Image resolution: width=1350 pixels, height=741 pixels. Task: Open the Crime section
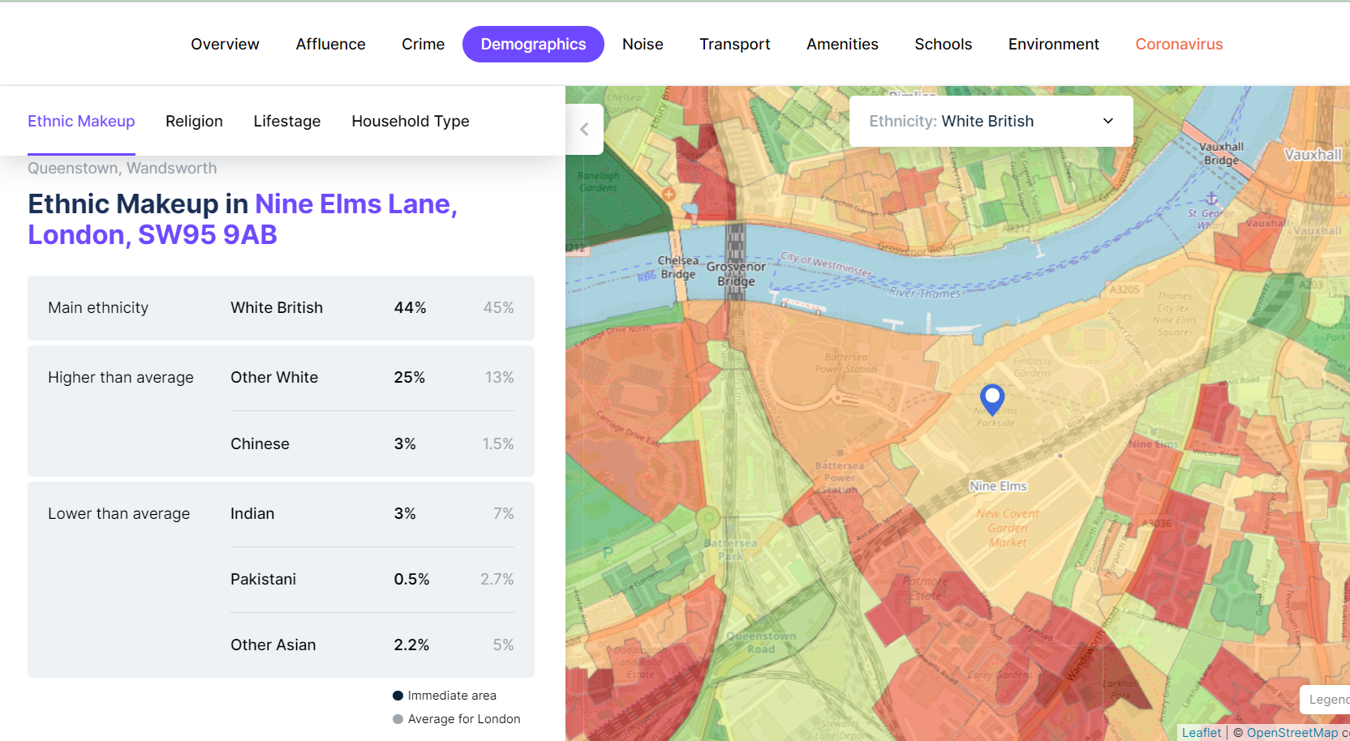point(423,44)
